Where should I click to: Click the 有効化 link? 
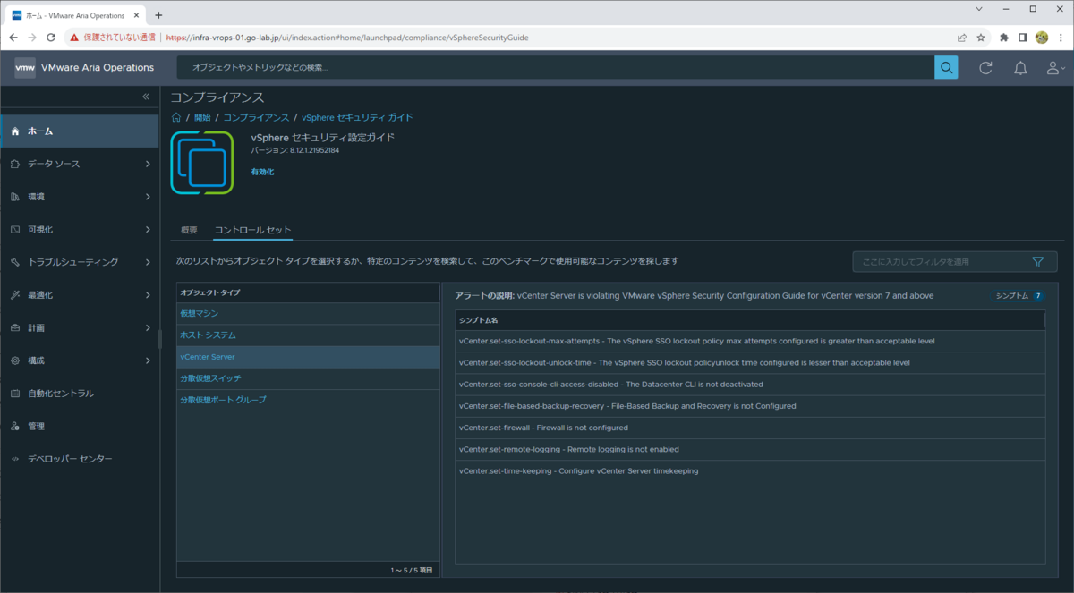point(262,172)
